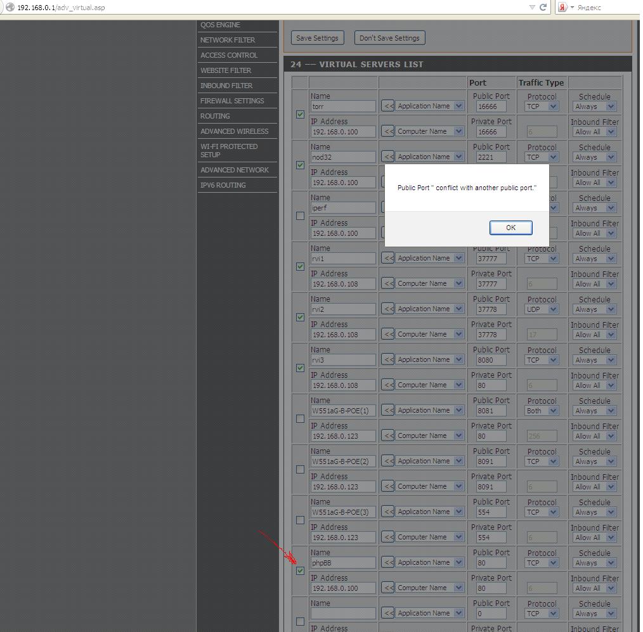The image size is (643, 632).
Task: Open Firewall Settings in the sidebar
Action: click(x=232, y=101)
